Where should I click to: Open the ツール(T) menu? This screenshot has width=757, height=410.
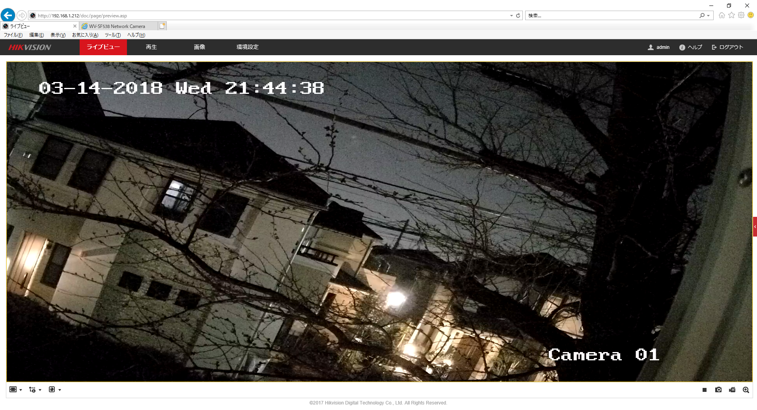coord(113,35)
